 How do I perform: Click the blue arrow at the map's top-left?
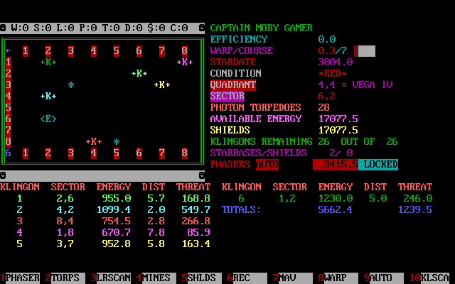tap(9, 50)
